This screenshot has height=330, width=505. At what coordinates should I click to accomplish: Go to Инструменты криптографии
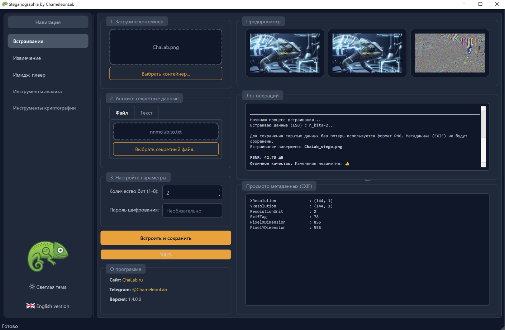coord(44,108)
